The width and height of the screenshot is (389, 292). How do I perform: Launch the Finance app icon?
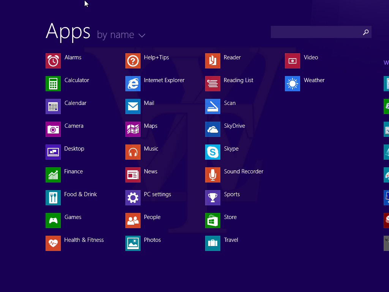tap(53, 175)
